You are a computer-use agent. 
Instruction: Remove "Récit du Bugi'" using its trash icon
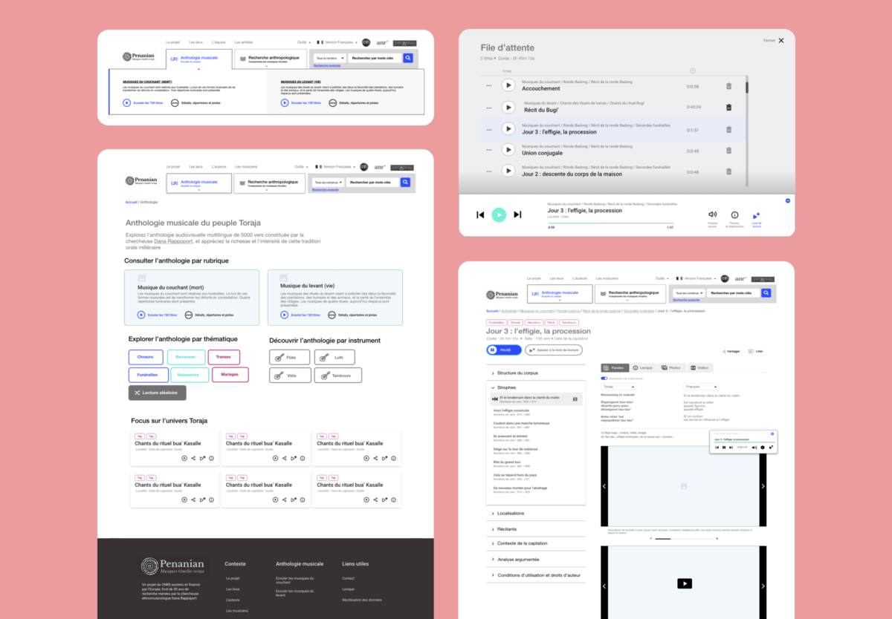728,108
